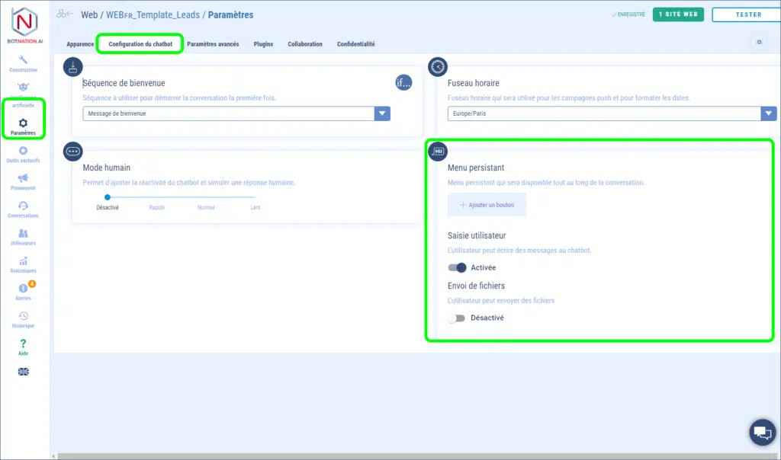Open Utilisateurs people icon
Image resolution: width=781 pixels, height=460 pixels.
(23, 234)
